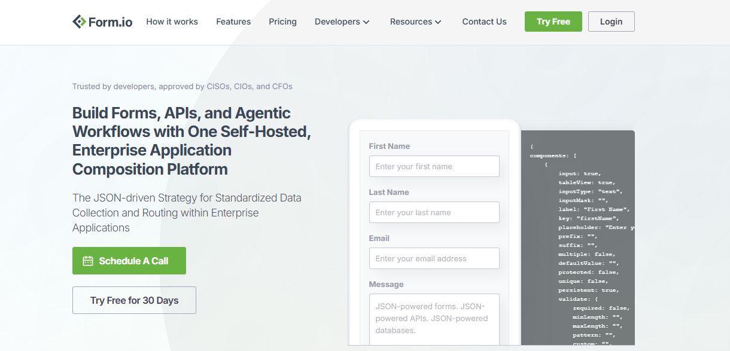Screen dimensions: 730x351
Task: Click into the Email address field
Action: coord(434,258)
